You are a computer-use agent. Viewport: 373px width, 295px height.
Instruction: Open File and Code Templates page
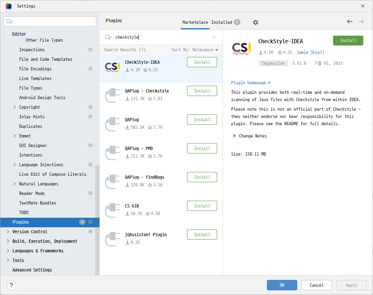tap(46, 59)
